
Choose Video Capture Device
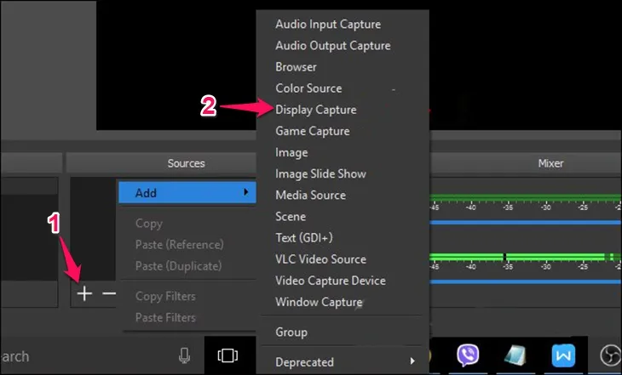[331, 281]
